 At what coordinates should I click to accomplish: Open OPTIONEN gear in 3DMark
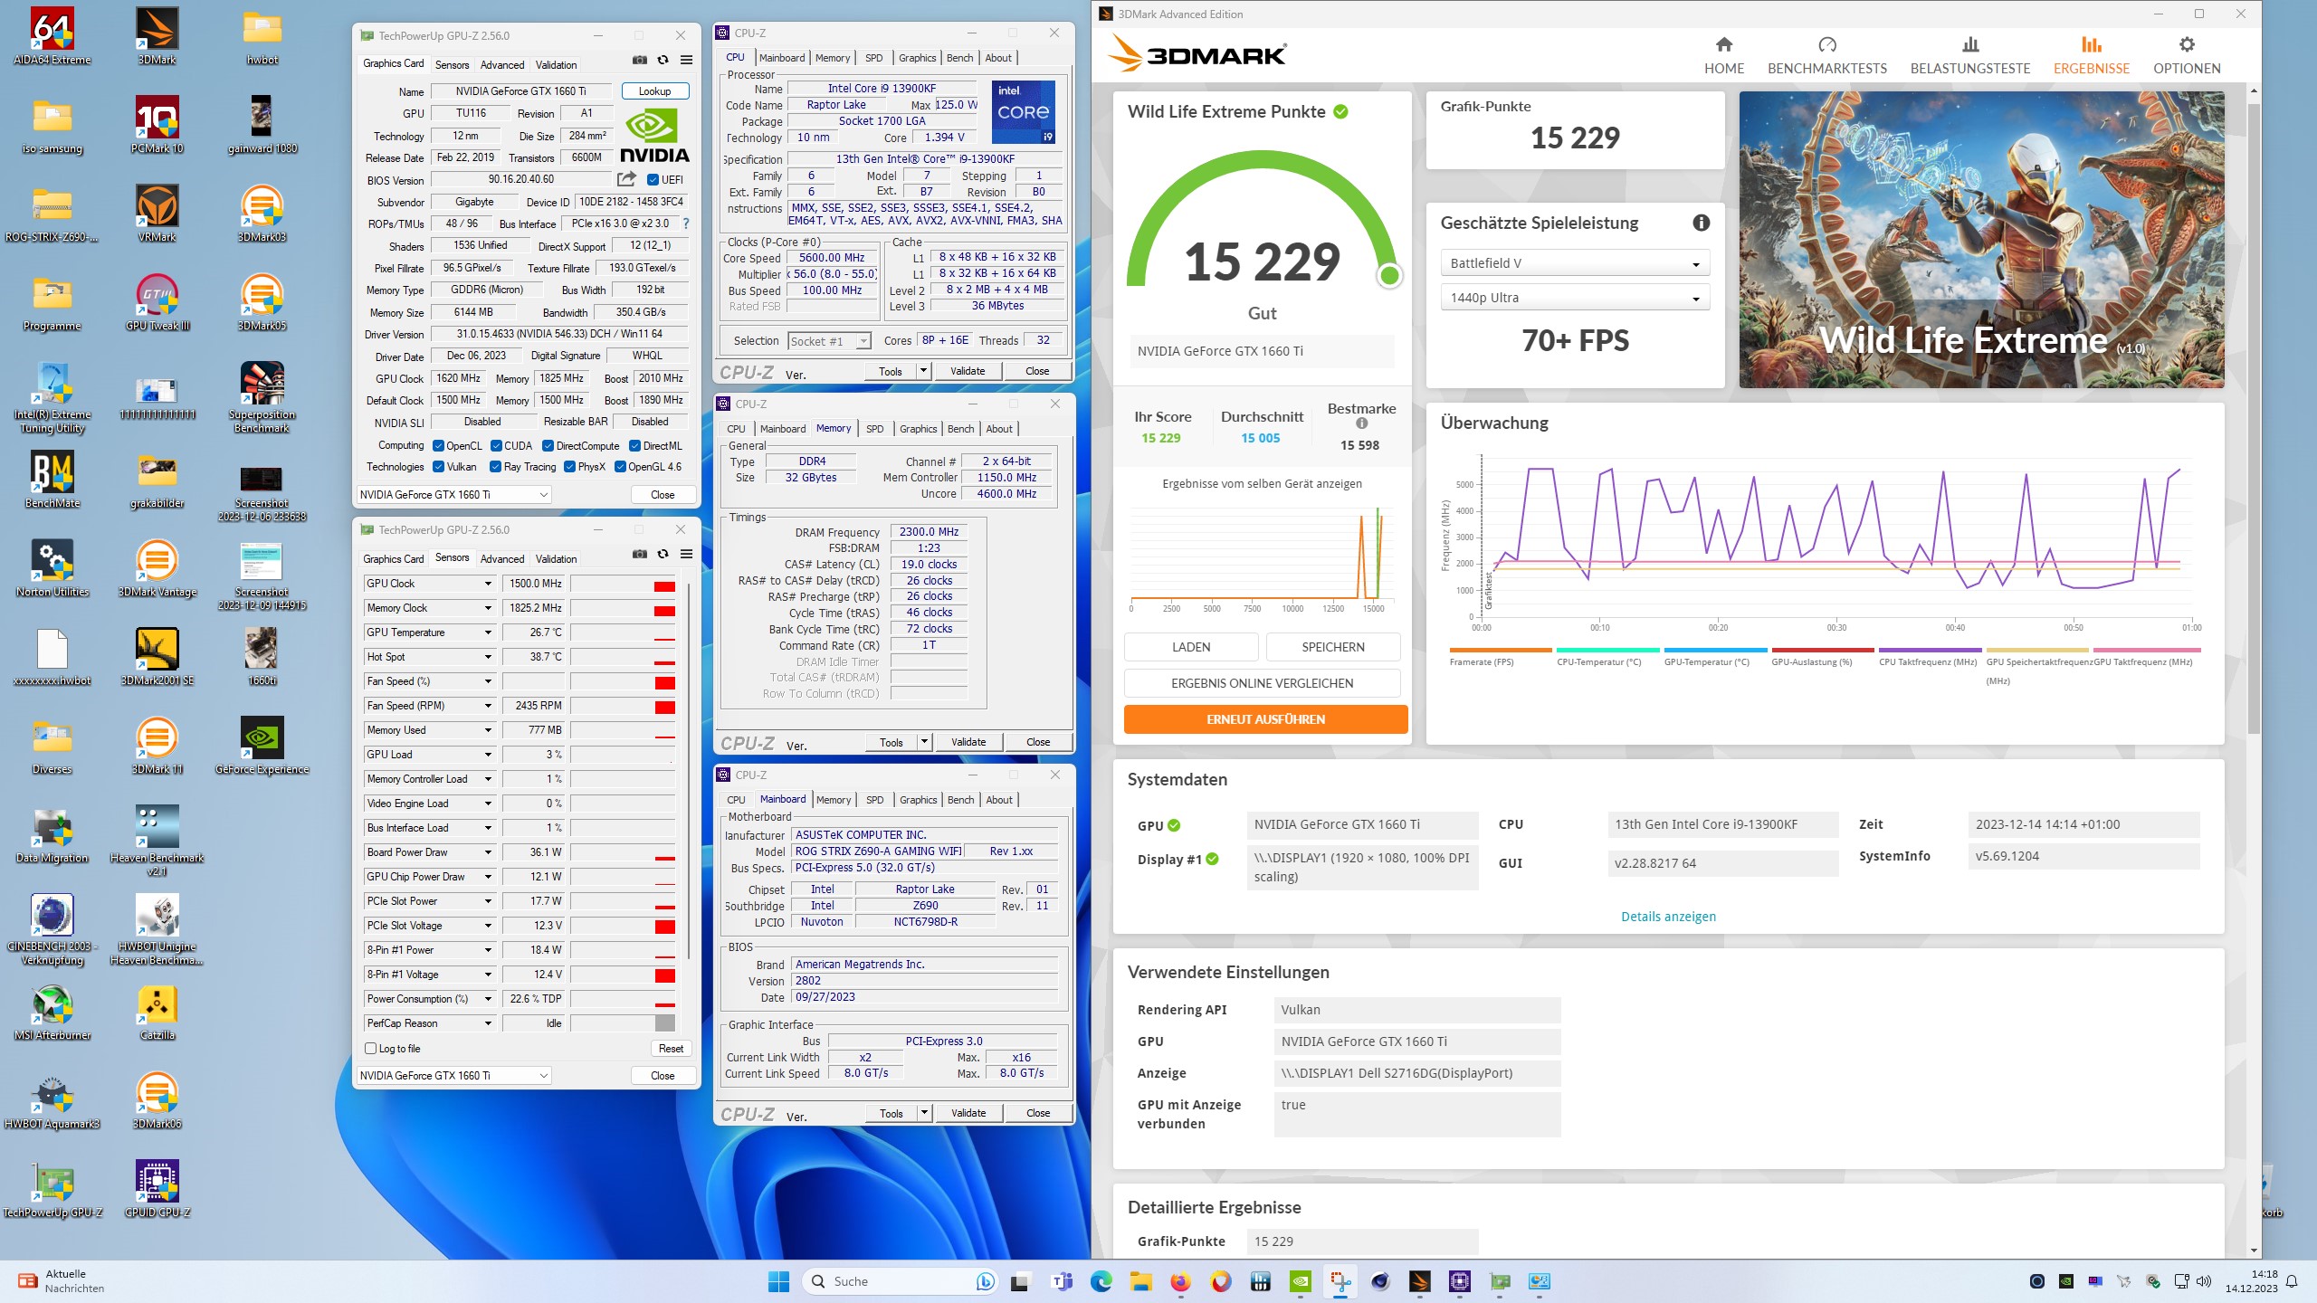click(x=2186, y=56)
